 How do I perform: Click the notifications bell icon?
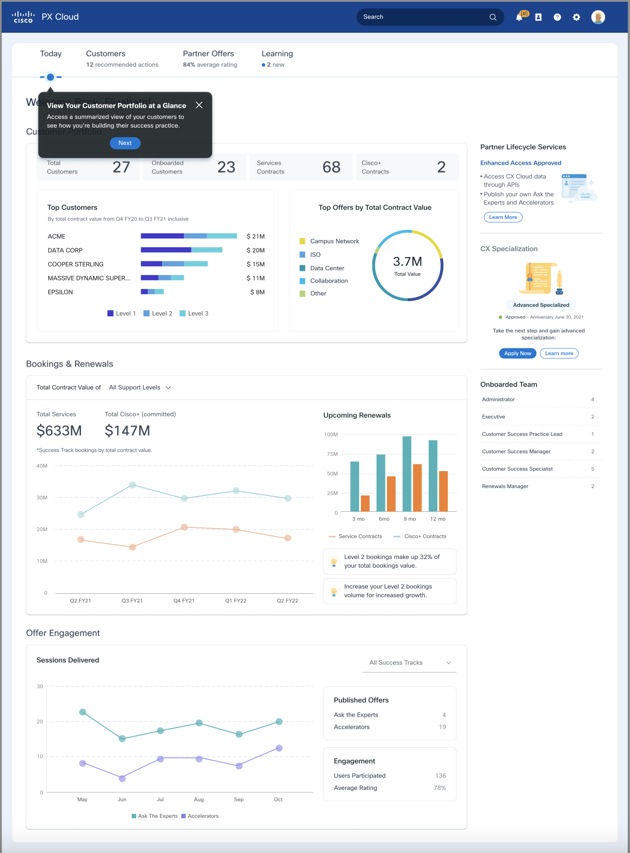pos(519,17)
